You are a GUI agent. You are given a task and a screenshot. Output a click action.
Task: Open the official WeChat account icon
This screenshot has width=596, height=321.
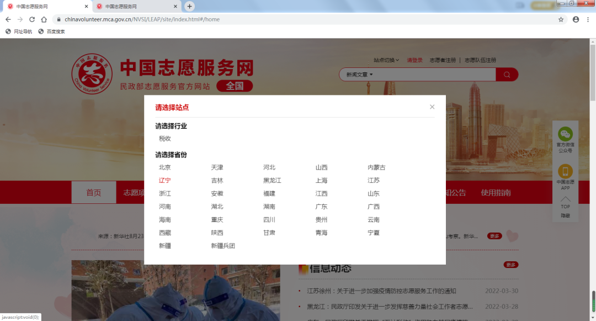pyautogui.click(x=565, y=134)
